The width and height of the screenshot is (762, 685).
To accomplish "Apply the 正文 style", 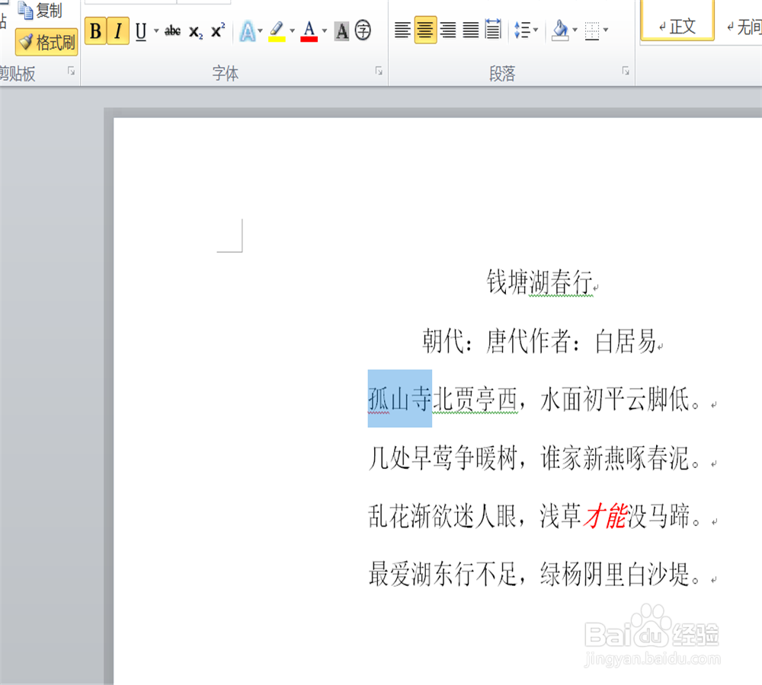I will click(x=677, y=24).
